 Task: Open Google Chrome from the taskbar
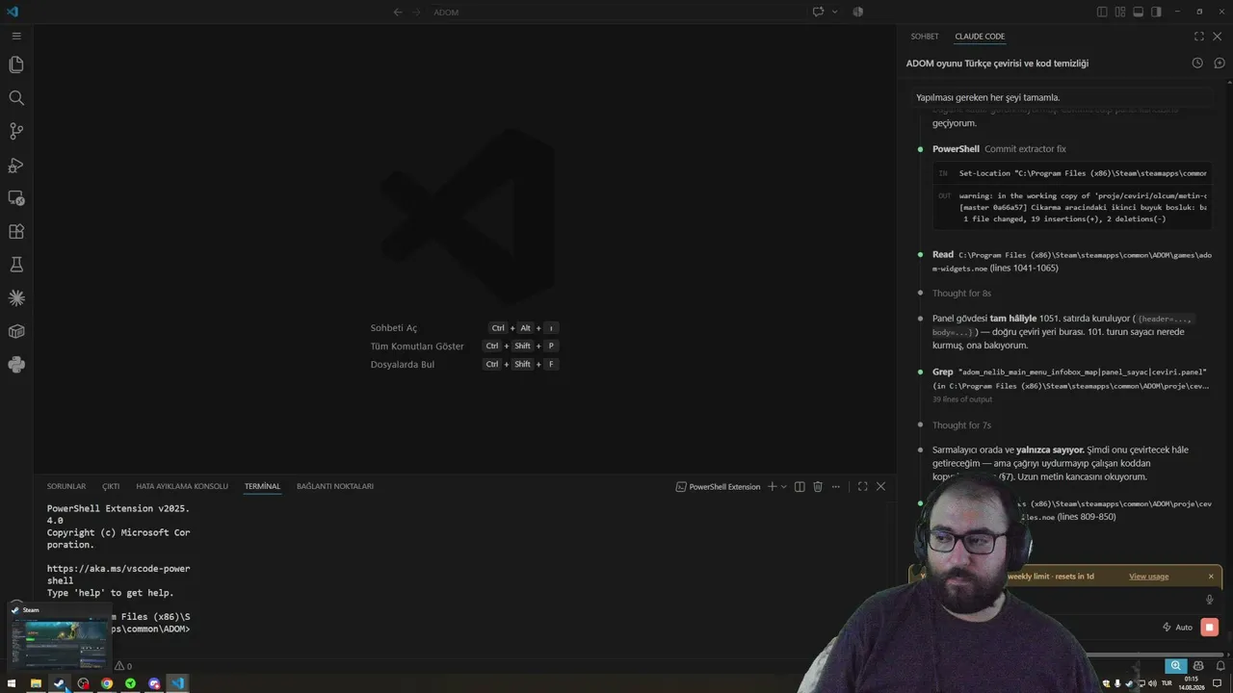pos(107,683)
